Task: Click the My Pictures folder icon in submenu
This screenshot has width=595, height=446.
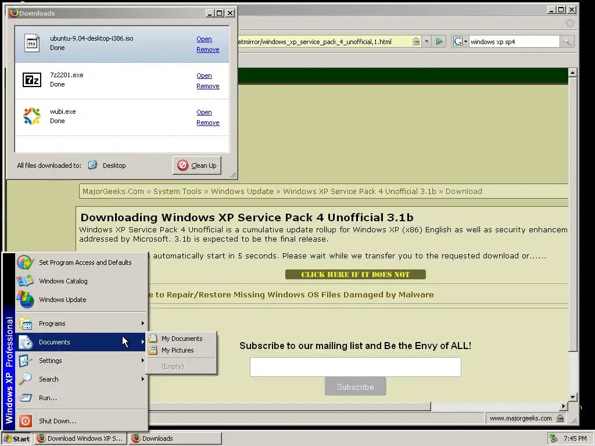Action: [x=153, y=350]
